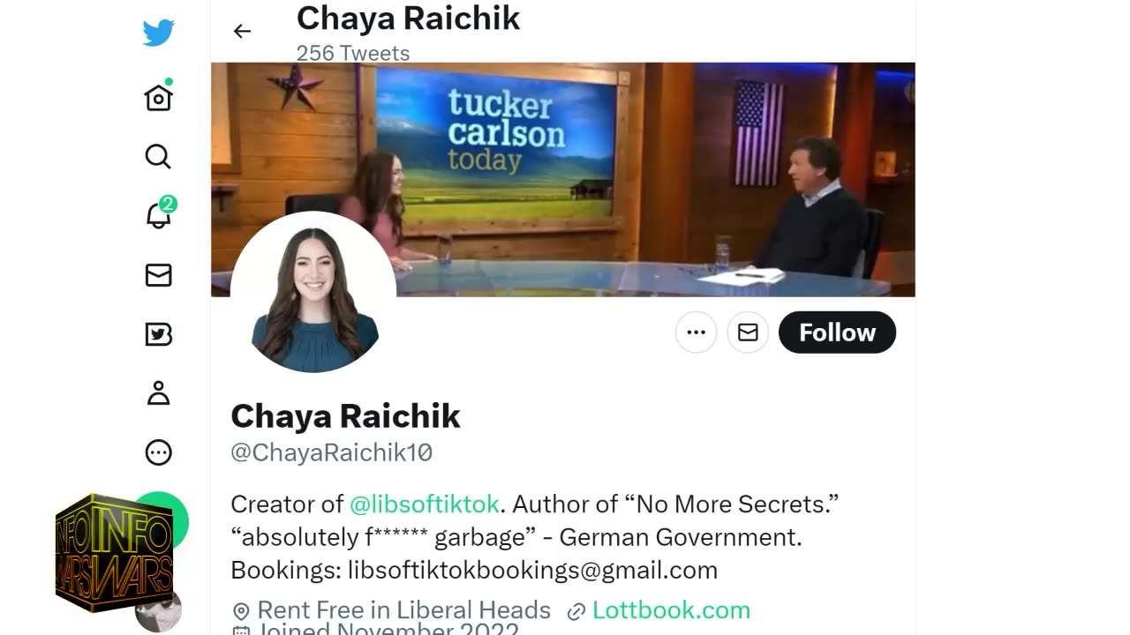Click the @ChayaRaichik10 handle text

pos(331,452)
